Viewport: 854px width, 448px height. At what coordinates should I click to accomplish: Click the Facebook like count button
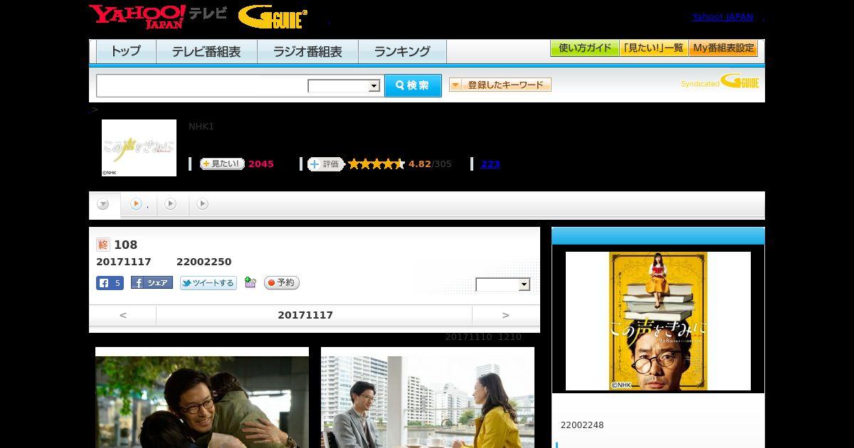pos(110,283)
